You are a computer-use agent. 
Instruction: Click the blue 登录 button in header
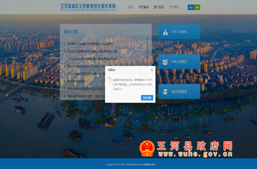[x=191, y=7]
